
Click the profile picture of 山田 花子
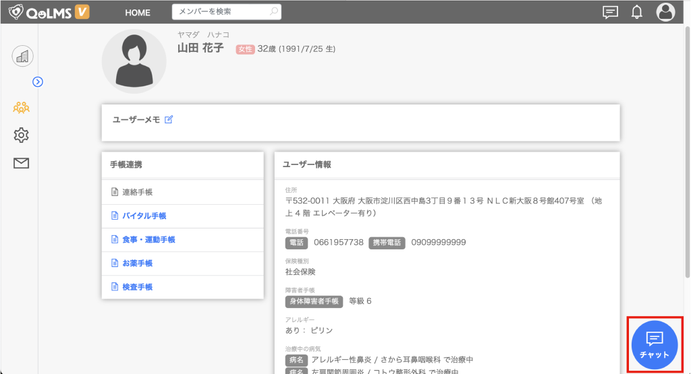(x=134, y=61)
